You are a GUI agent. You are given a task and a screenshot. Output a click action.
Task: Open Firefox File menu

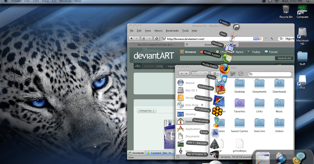tap(132, 31)
